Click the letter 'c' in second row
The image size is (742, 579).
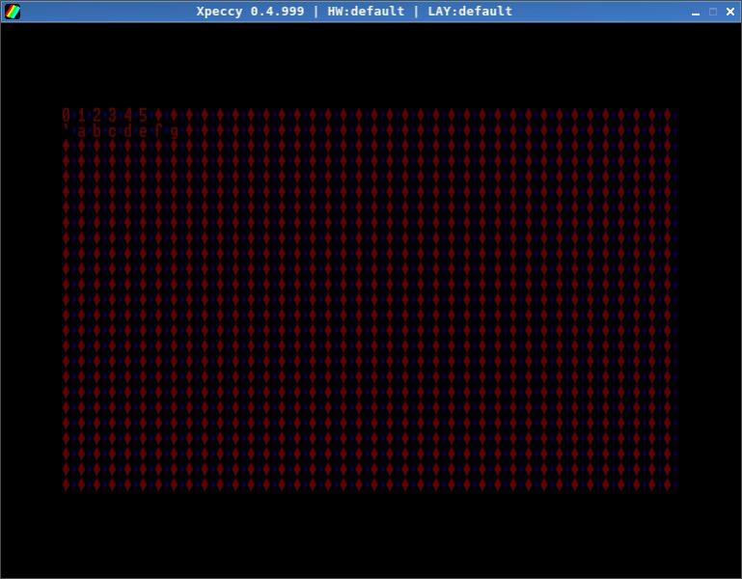(113, 131)
